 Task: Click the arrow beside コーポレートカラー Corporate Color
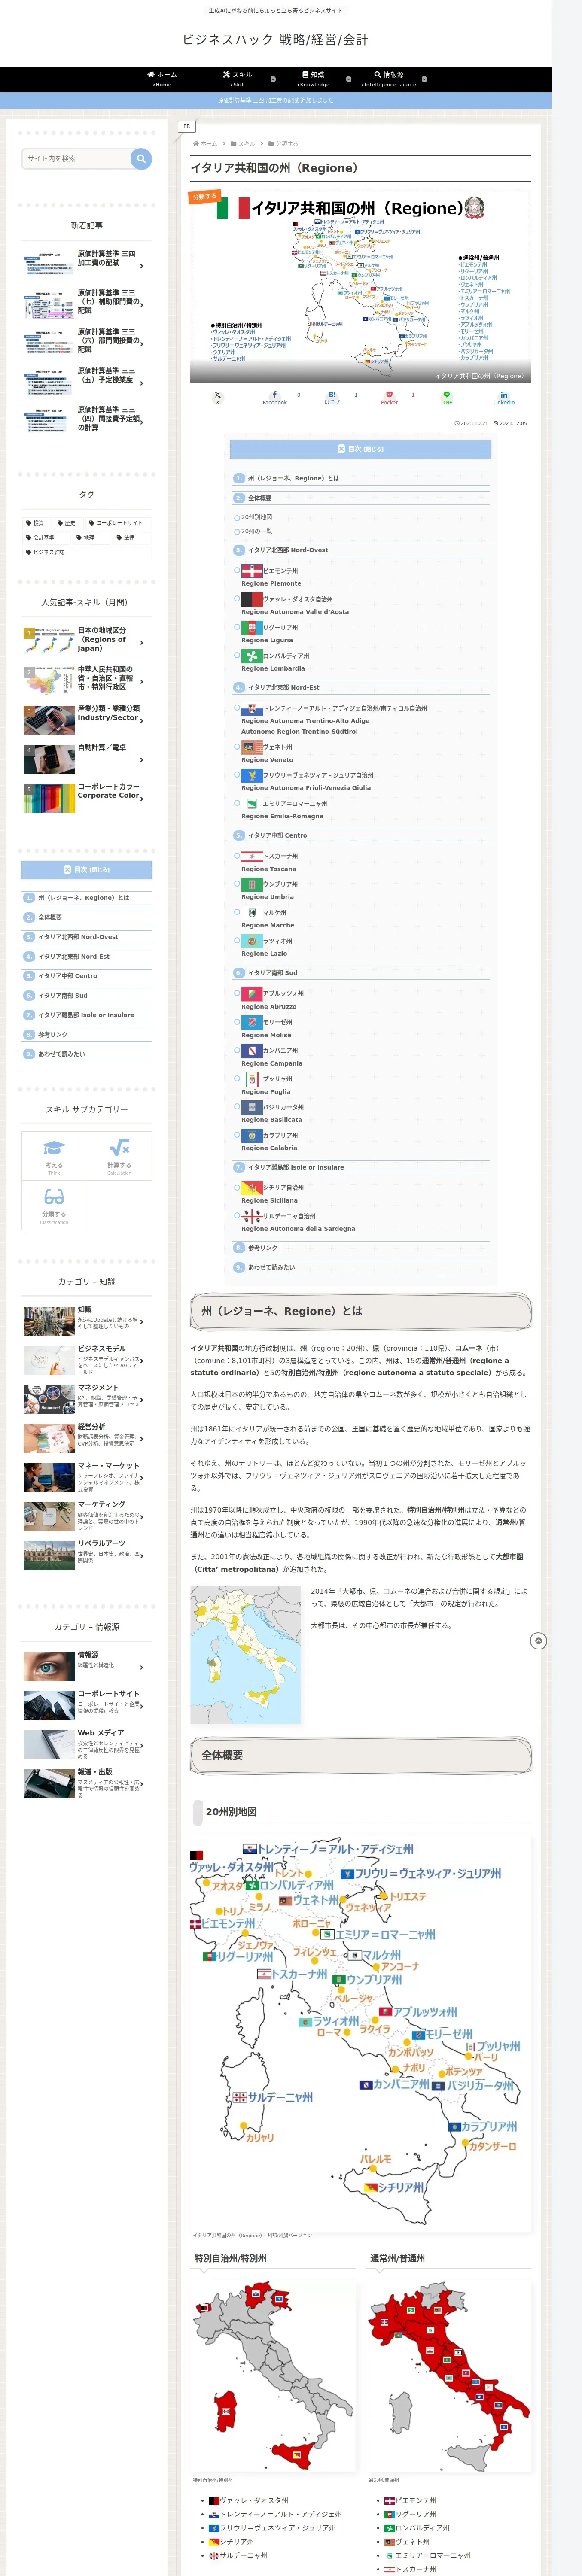(142, 799)
